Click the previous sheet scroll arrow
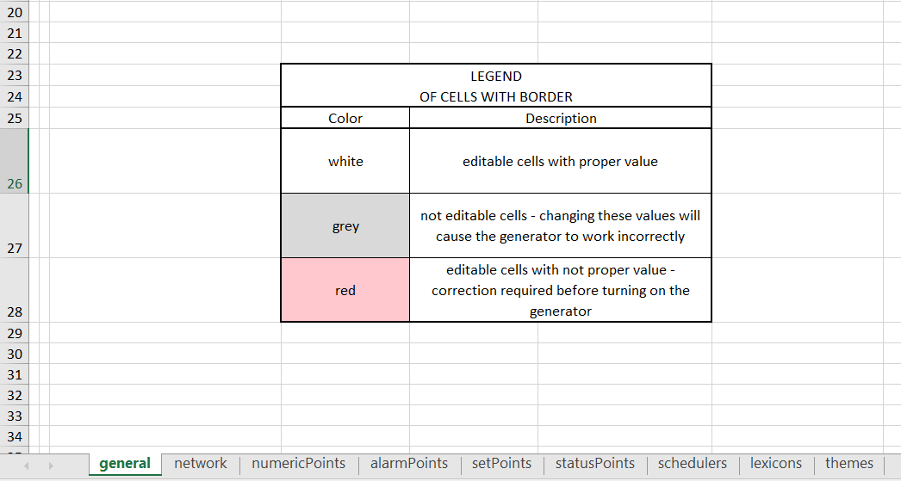 [x=27, y=466]
